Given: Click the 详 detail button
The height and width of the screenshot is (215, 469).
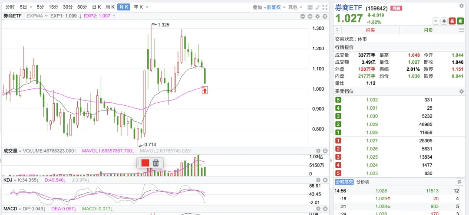Looking at the screenshot, I should click(459, 182).
